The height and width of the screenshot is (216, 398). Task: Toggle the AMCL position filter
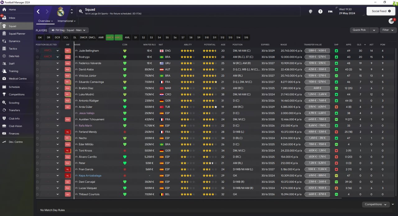pyautogui.click(x=118, y=37)
